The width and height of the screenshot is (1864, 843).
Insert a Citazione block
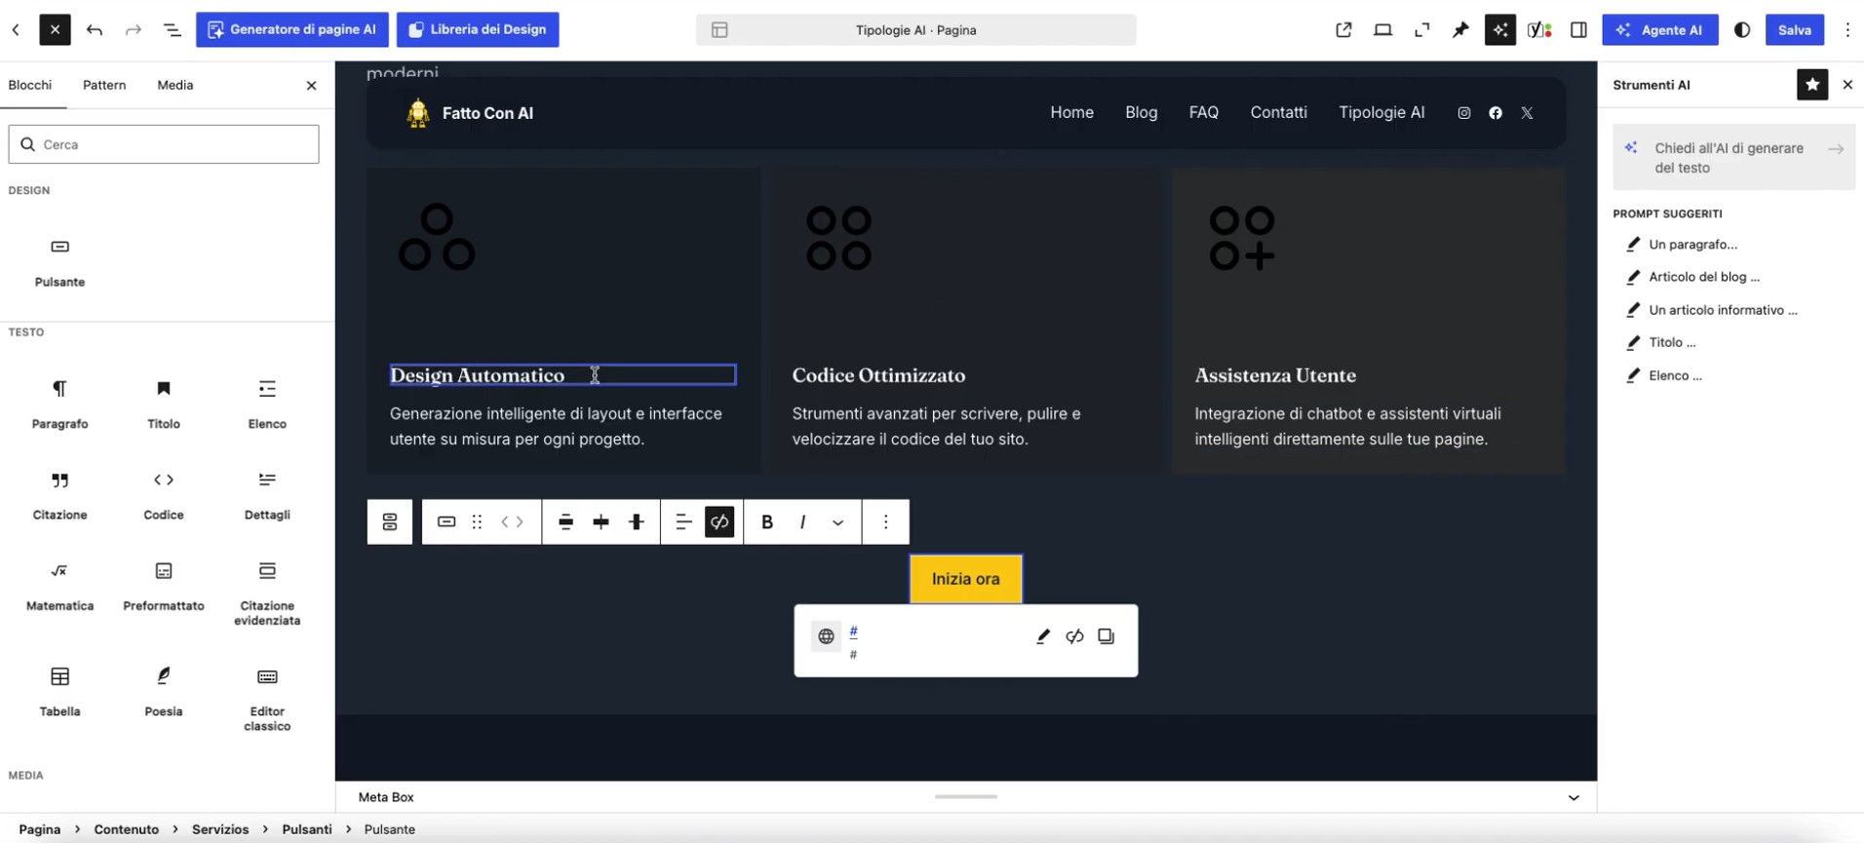point(59,494)
